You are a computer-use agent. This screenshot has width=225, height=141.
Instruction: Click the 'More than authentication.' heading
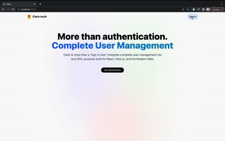pyautogui.click(x=112, y=37)
